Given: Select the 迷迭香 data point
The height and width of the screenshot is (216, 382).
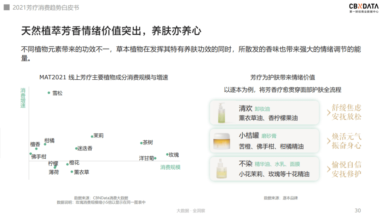Looking at the screenshot, I should pyautogui.click(x=76, y=148).
